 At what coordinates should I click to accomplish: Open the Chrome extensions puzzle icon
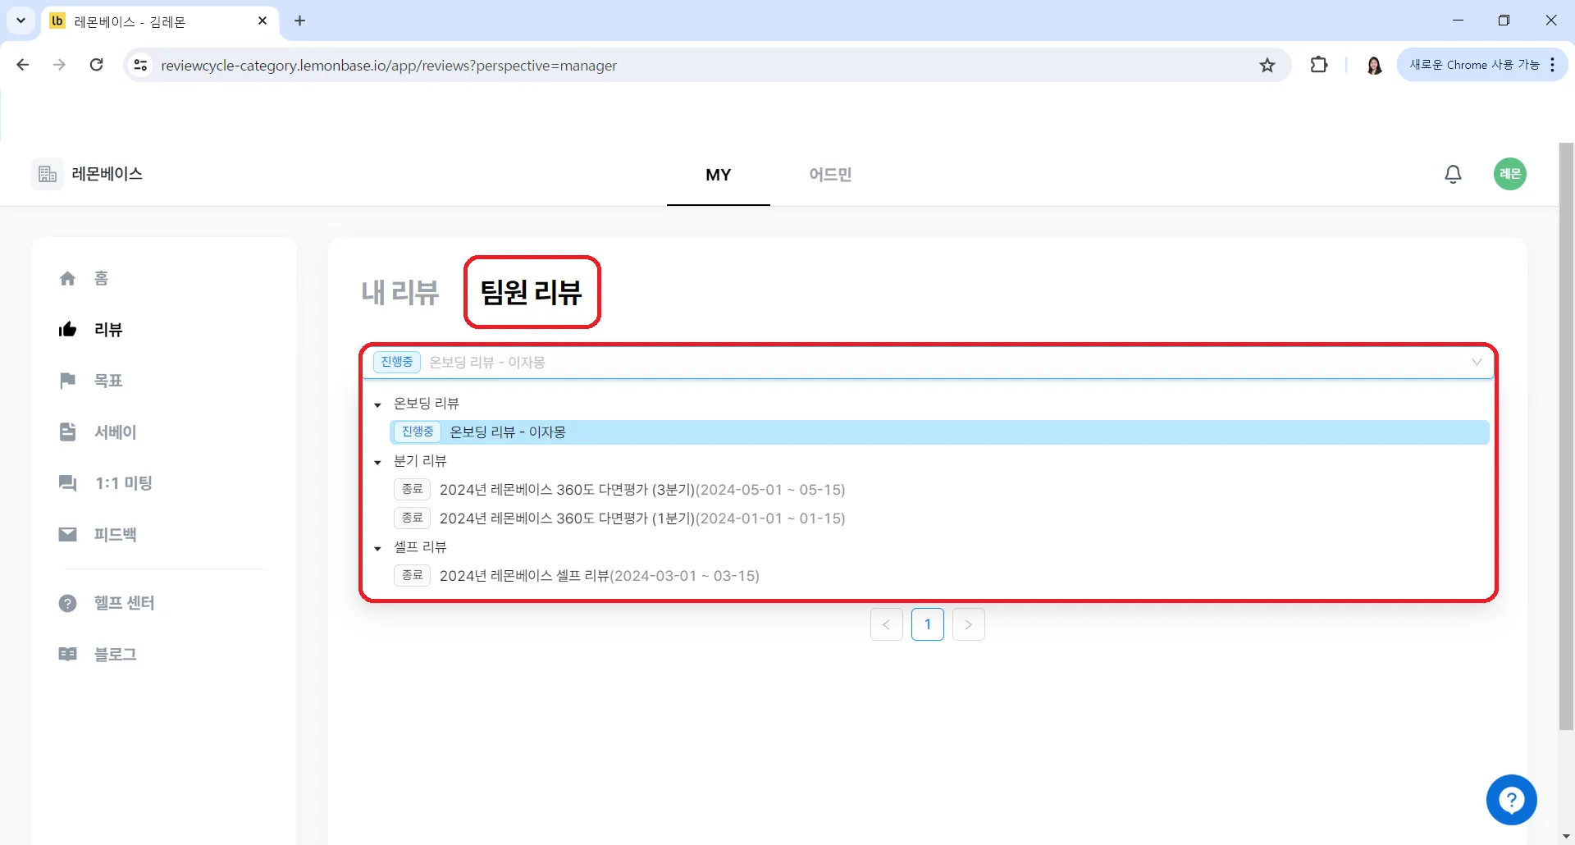[1318, 65]
